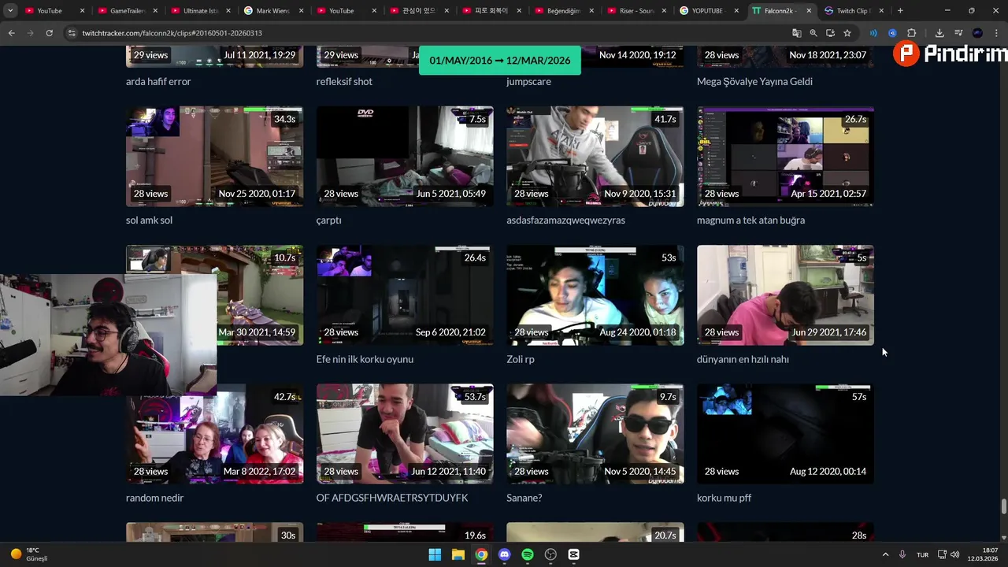Open clip titled 'sol amk sol'

click(149, 220)
